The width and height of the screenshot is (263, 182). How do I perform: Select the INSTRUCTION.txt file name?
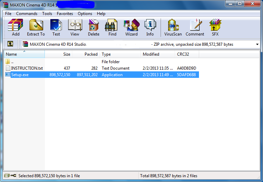point(27,68)
